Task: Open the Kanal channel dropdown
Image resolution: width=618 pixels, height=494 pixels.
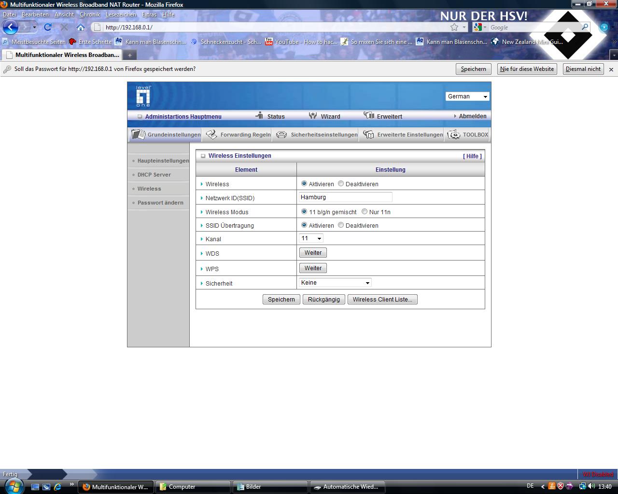Action: point(311,238)
